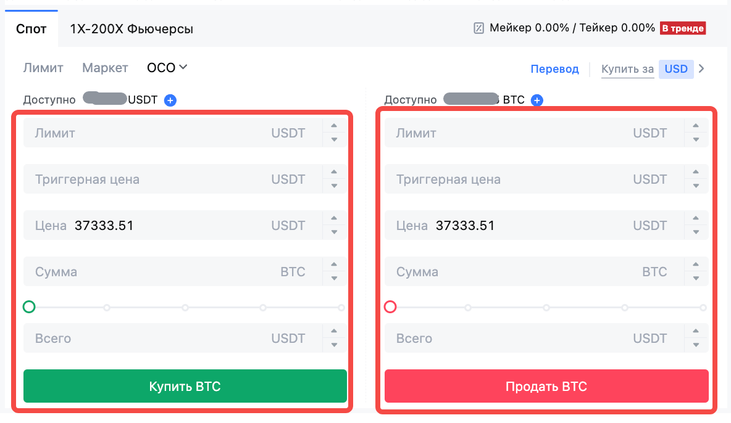731x423 pixels.
Task: Open the USD currency selector
Action: [x=676, y=69]
